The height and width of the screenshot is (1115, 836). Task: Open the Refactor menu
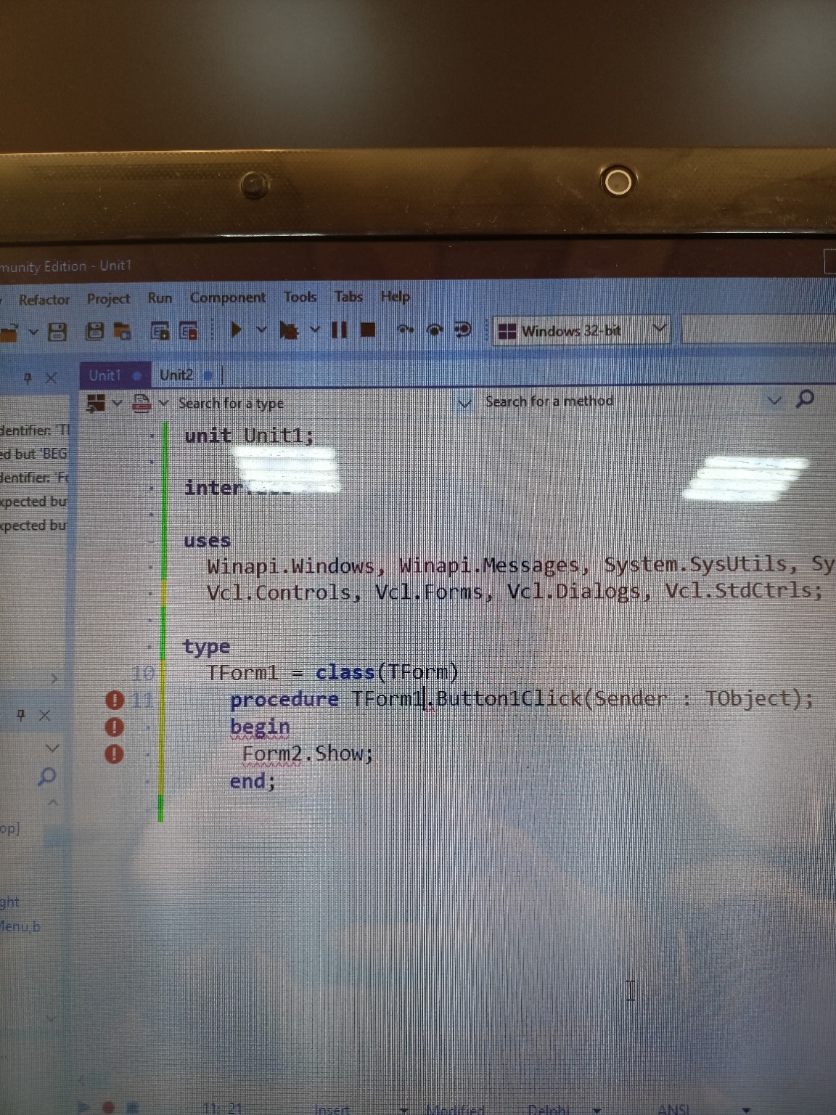point(44,299)
